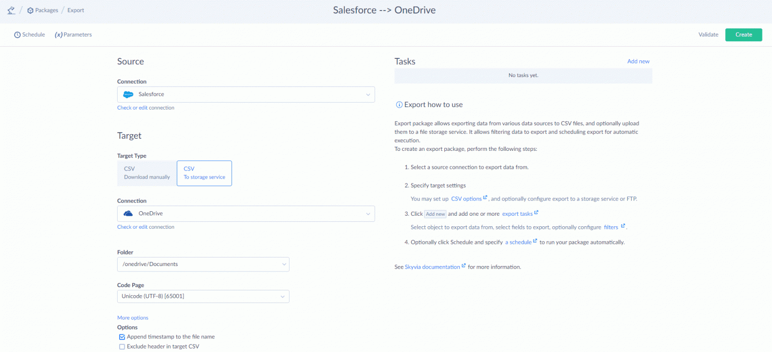Click Add new link in Tasks section

[638, 61]
